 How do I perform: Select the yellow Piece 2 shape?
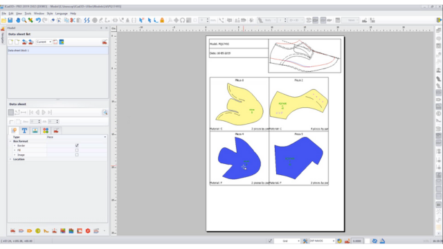(x=298, y=104)
